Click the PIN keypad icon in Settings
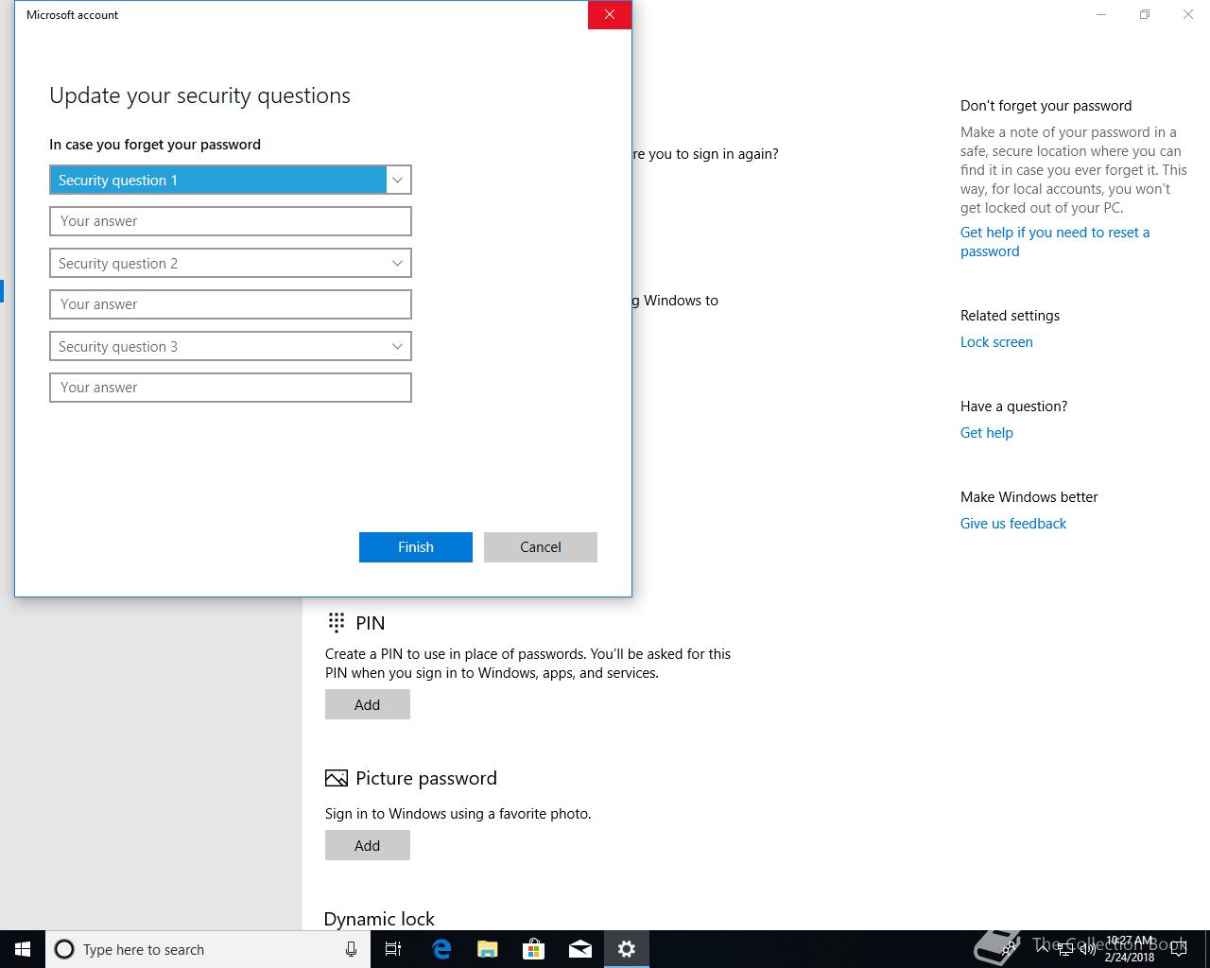The height and width of the screenshot is (968, 1210). tap(337, 622)
